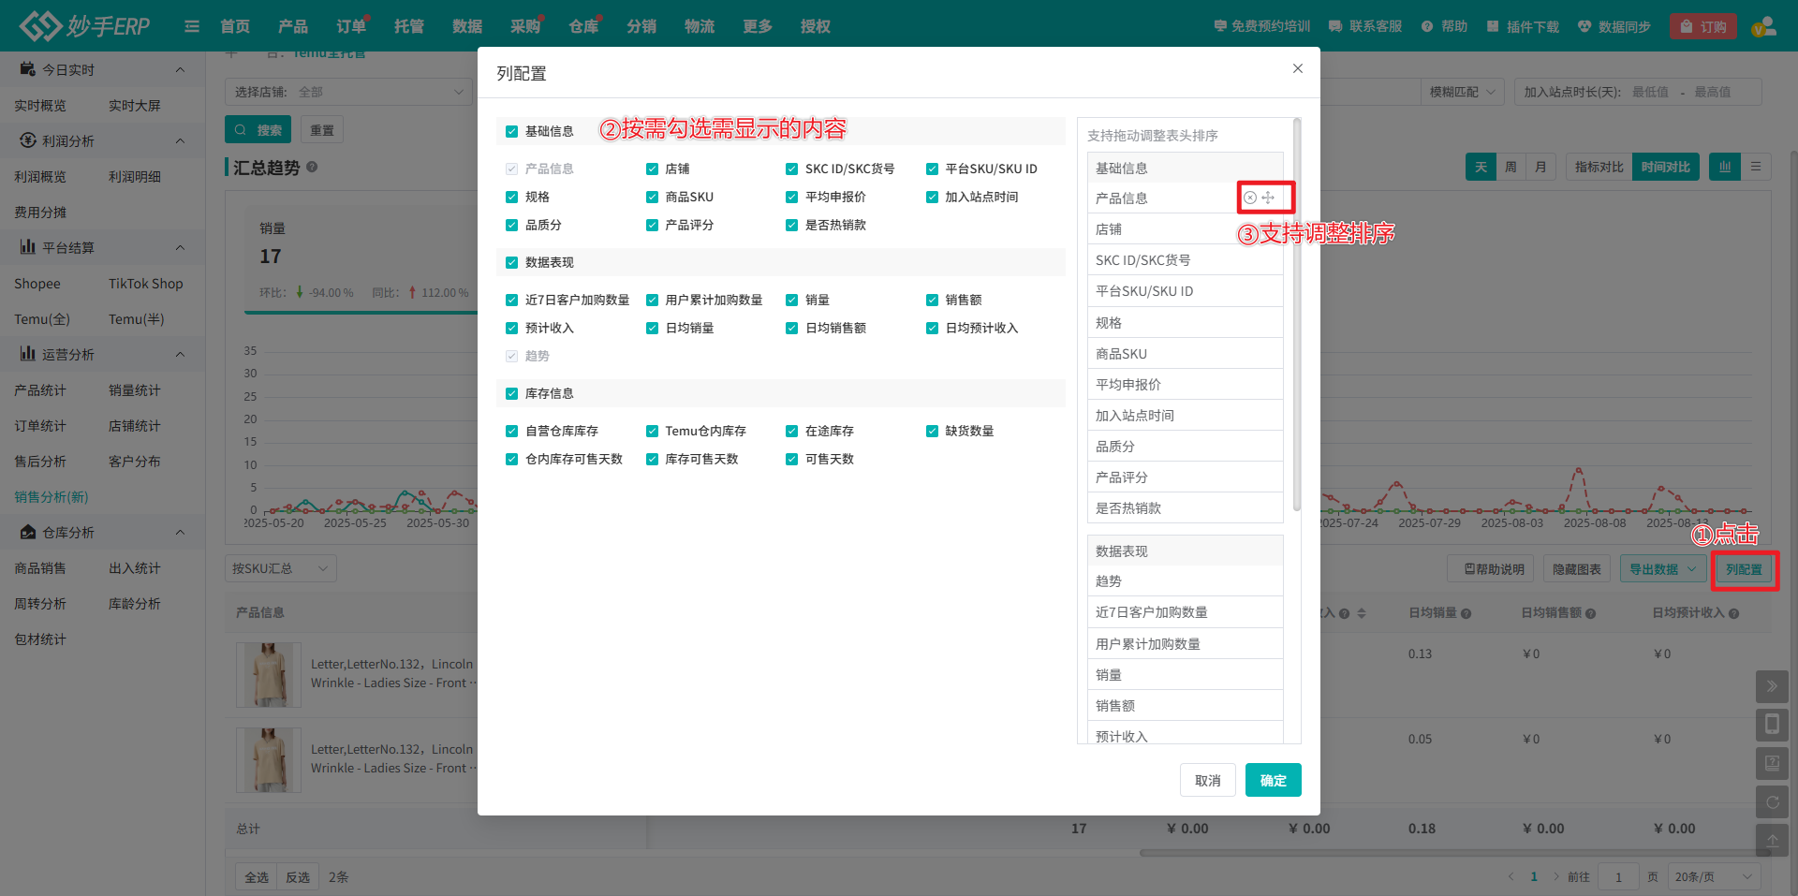Screen dimensions: 1798x896
Task: Open the 选择店铺 store dropdown
Action: pos(346,92)
